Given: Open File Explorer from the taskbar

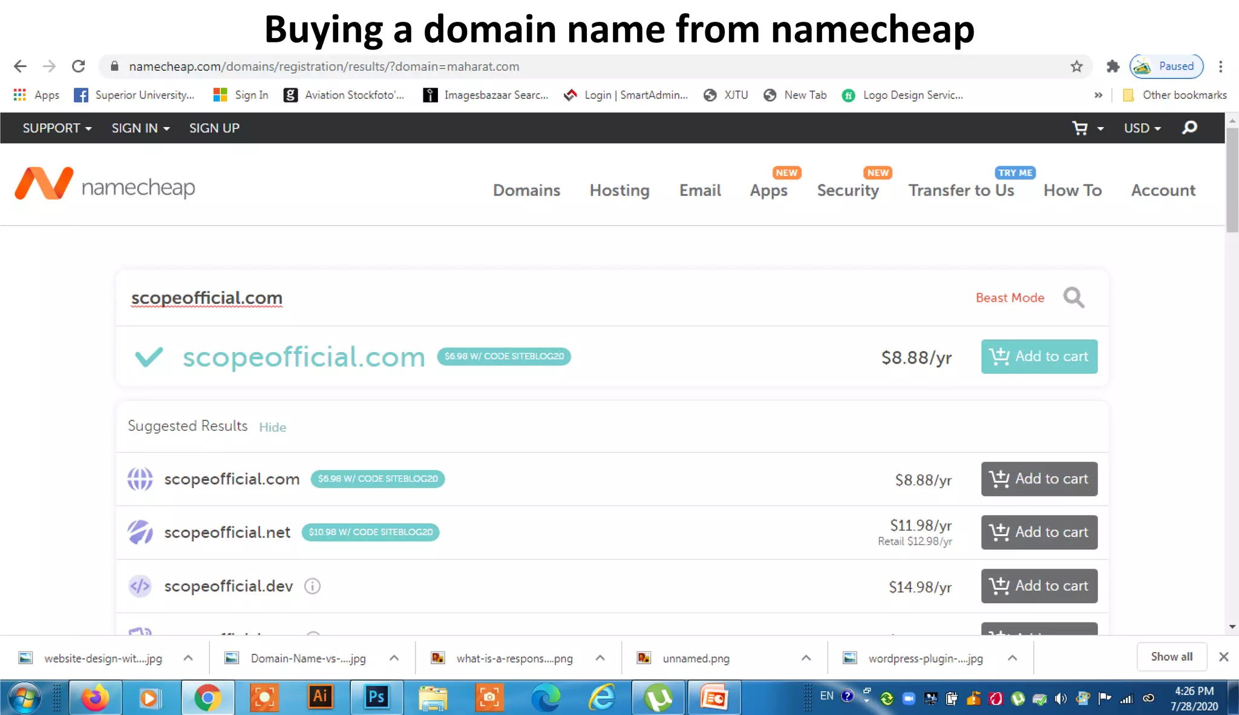Looking at the screenshot, I should [433, 698].
